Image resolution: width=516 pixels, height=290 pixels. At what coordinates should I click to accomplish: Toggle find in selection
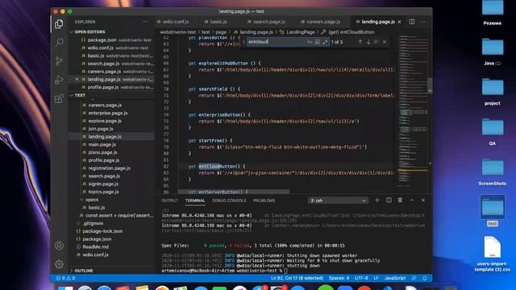point(377,42)
